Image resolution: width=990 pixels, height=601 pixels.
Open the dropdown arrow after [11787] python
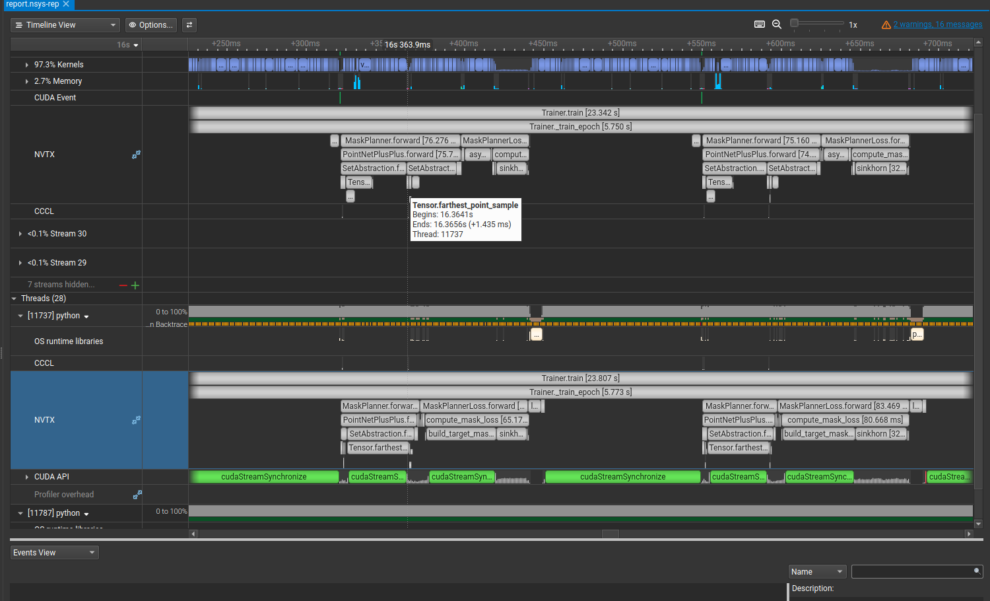point(86,514)
